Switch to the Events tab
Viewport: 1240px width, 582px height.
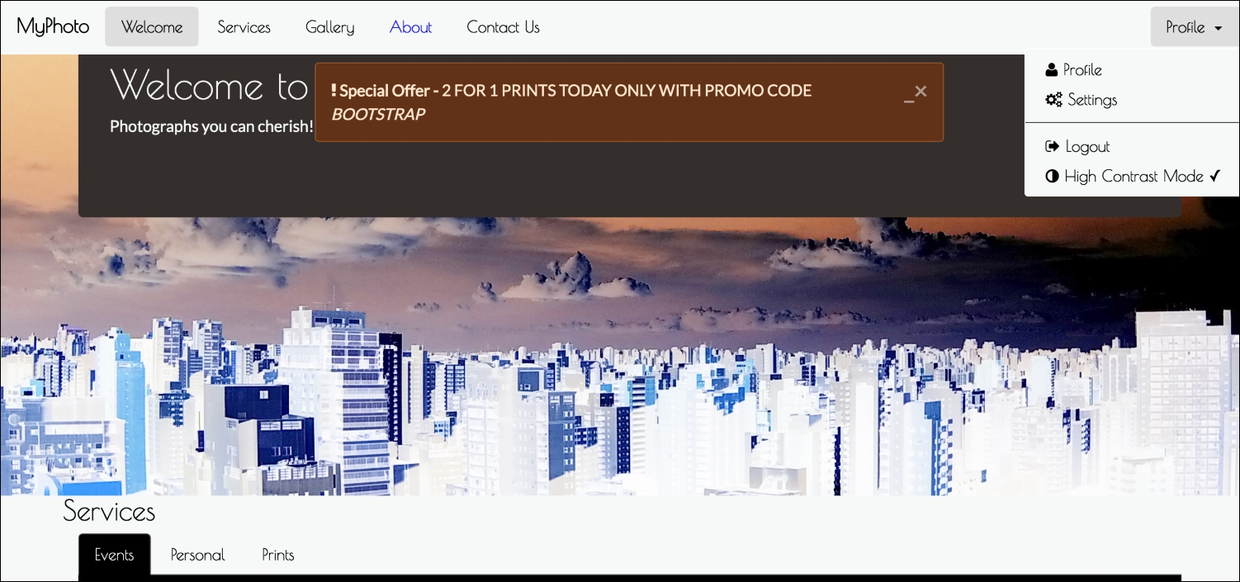(x=114, y=555)
